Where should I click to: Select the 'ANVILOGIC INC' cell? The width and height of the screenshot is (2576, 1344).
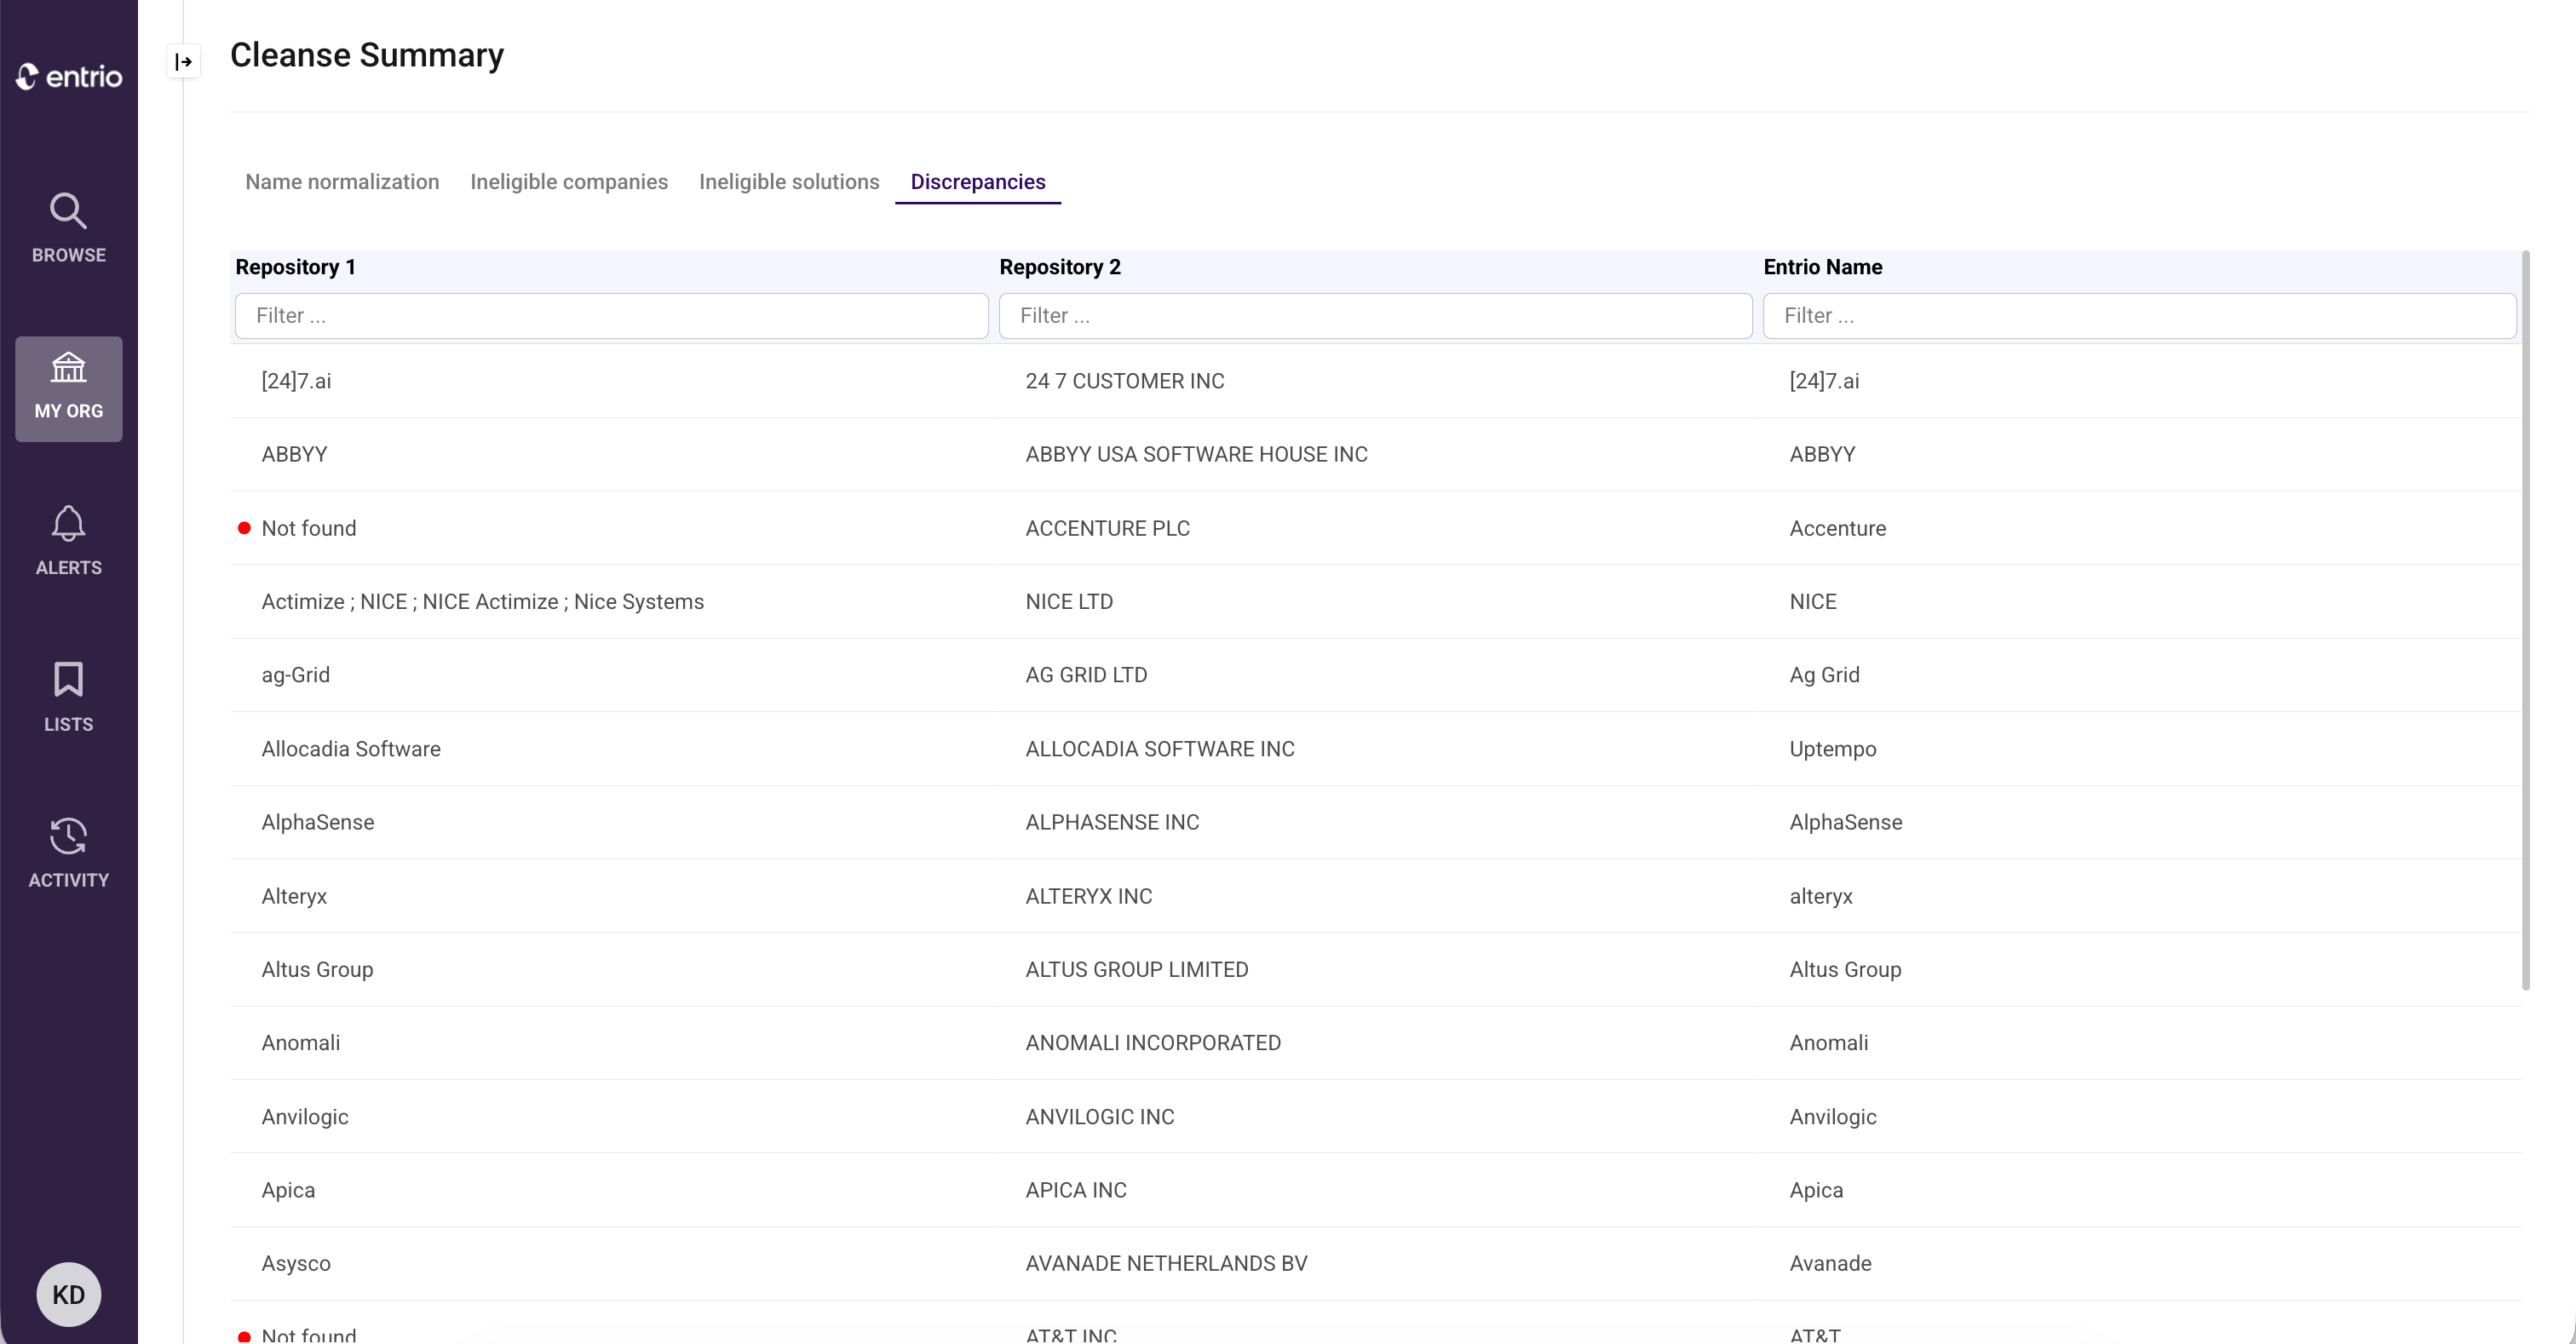click(x=1099, y=1117)
